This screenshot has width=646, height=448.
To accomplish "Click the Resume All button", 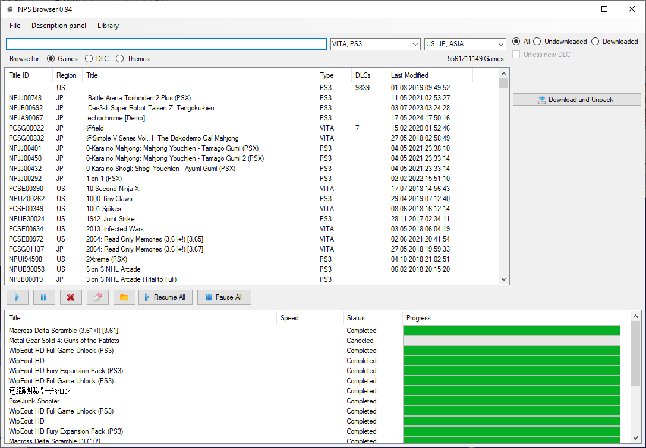I will 166,297.
